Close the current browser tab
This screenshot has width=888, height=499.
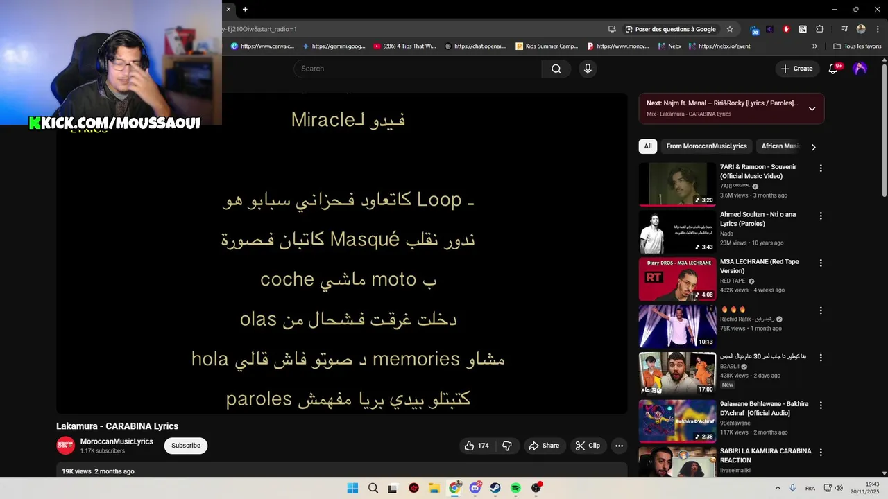(x=228, y=9)
